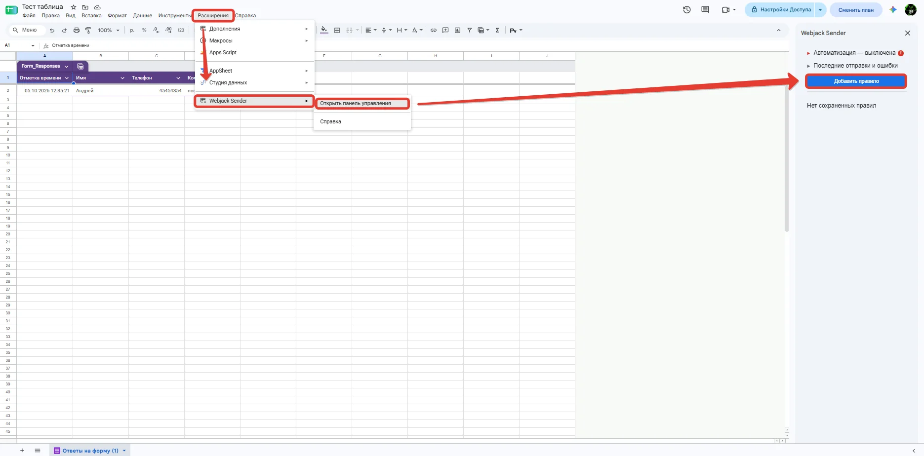
Task: Click the percent format icon
Action: (144, 31)
